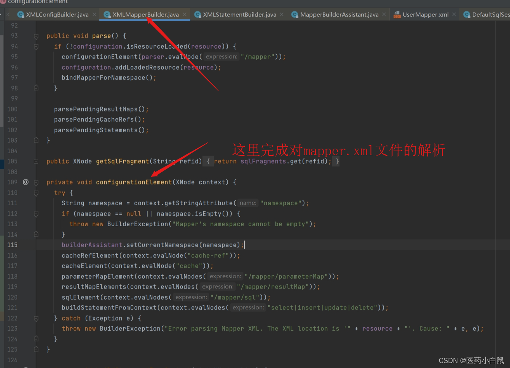The image size is (510, 368).
Task: Click 'cacheRefElement' on line 116
Action: tap(90, 255)
